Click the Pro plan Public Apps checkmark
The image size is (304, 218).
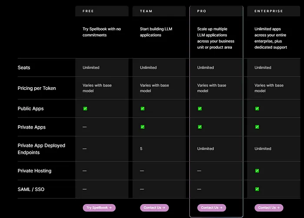[x=200, y=109]
